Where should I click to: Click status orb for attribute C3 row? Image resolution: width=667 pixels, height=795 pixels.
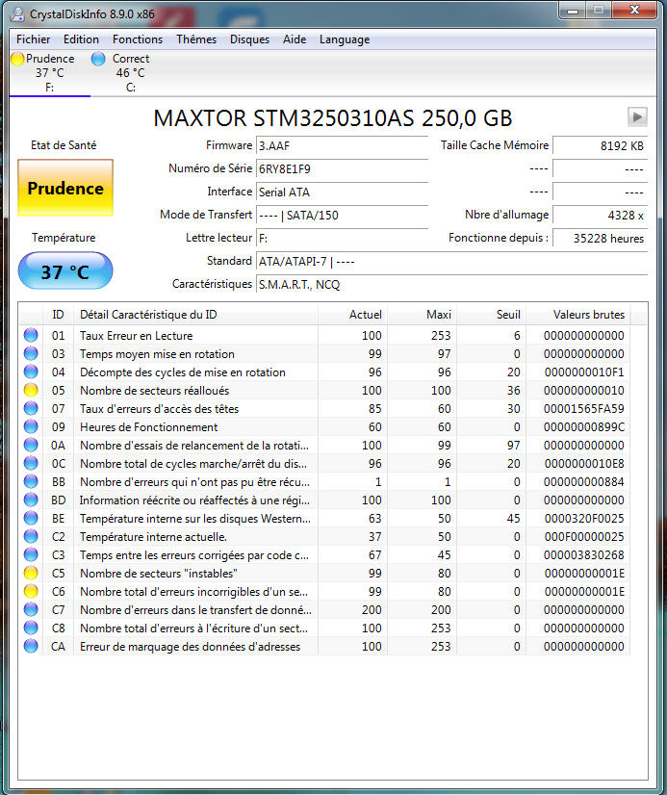[x=31, y=554]
